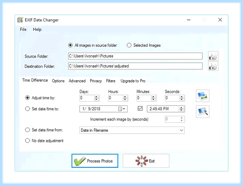Increase the increment seconds spinner
This screenshot has height=186, width=243.
point(181,118)
